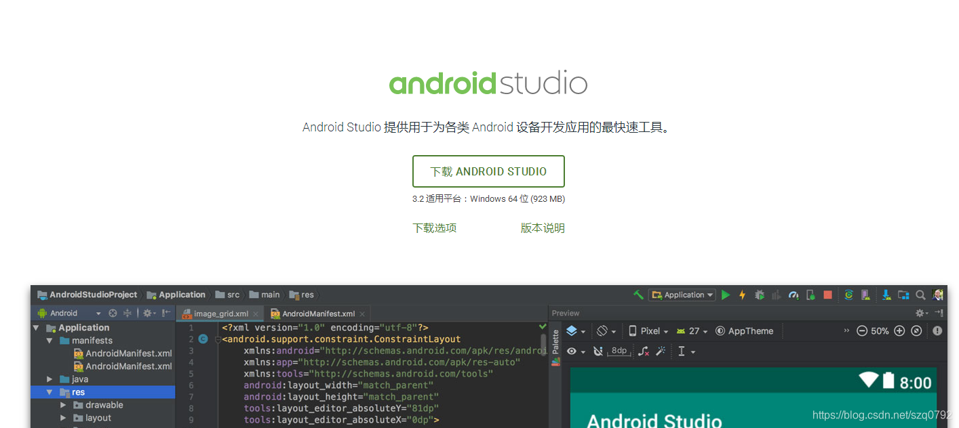Select the Apply Changes lightning bolt icon

742,295
